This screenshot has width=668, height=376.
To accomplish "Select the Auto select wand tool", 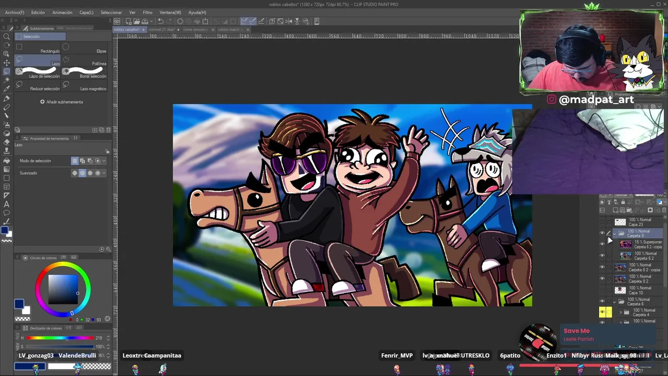I will point(7,80).
